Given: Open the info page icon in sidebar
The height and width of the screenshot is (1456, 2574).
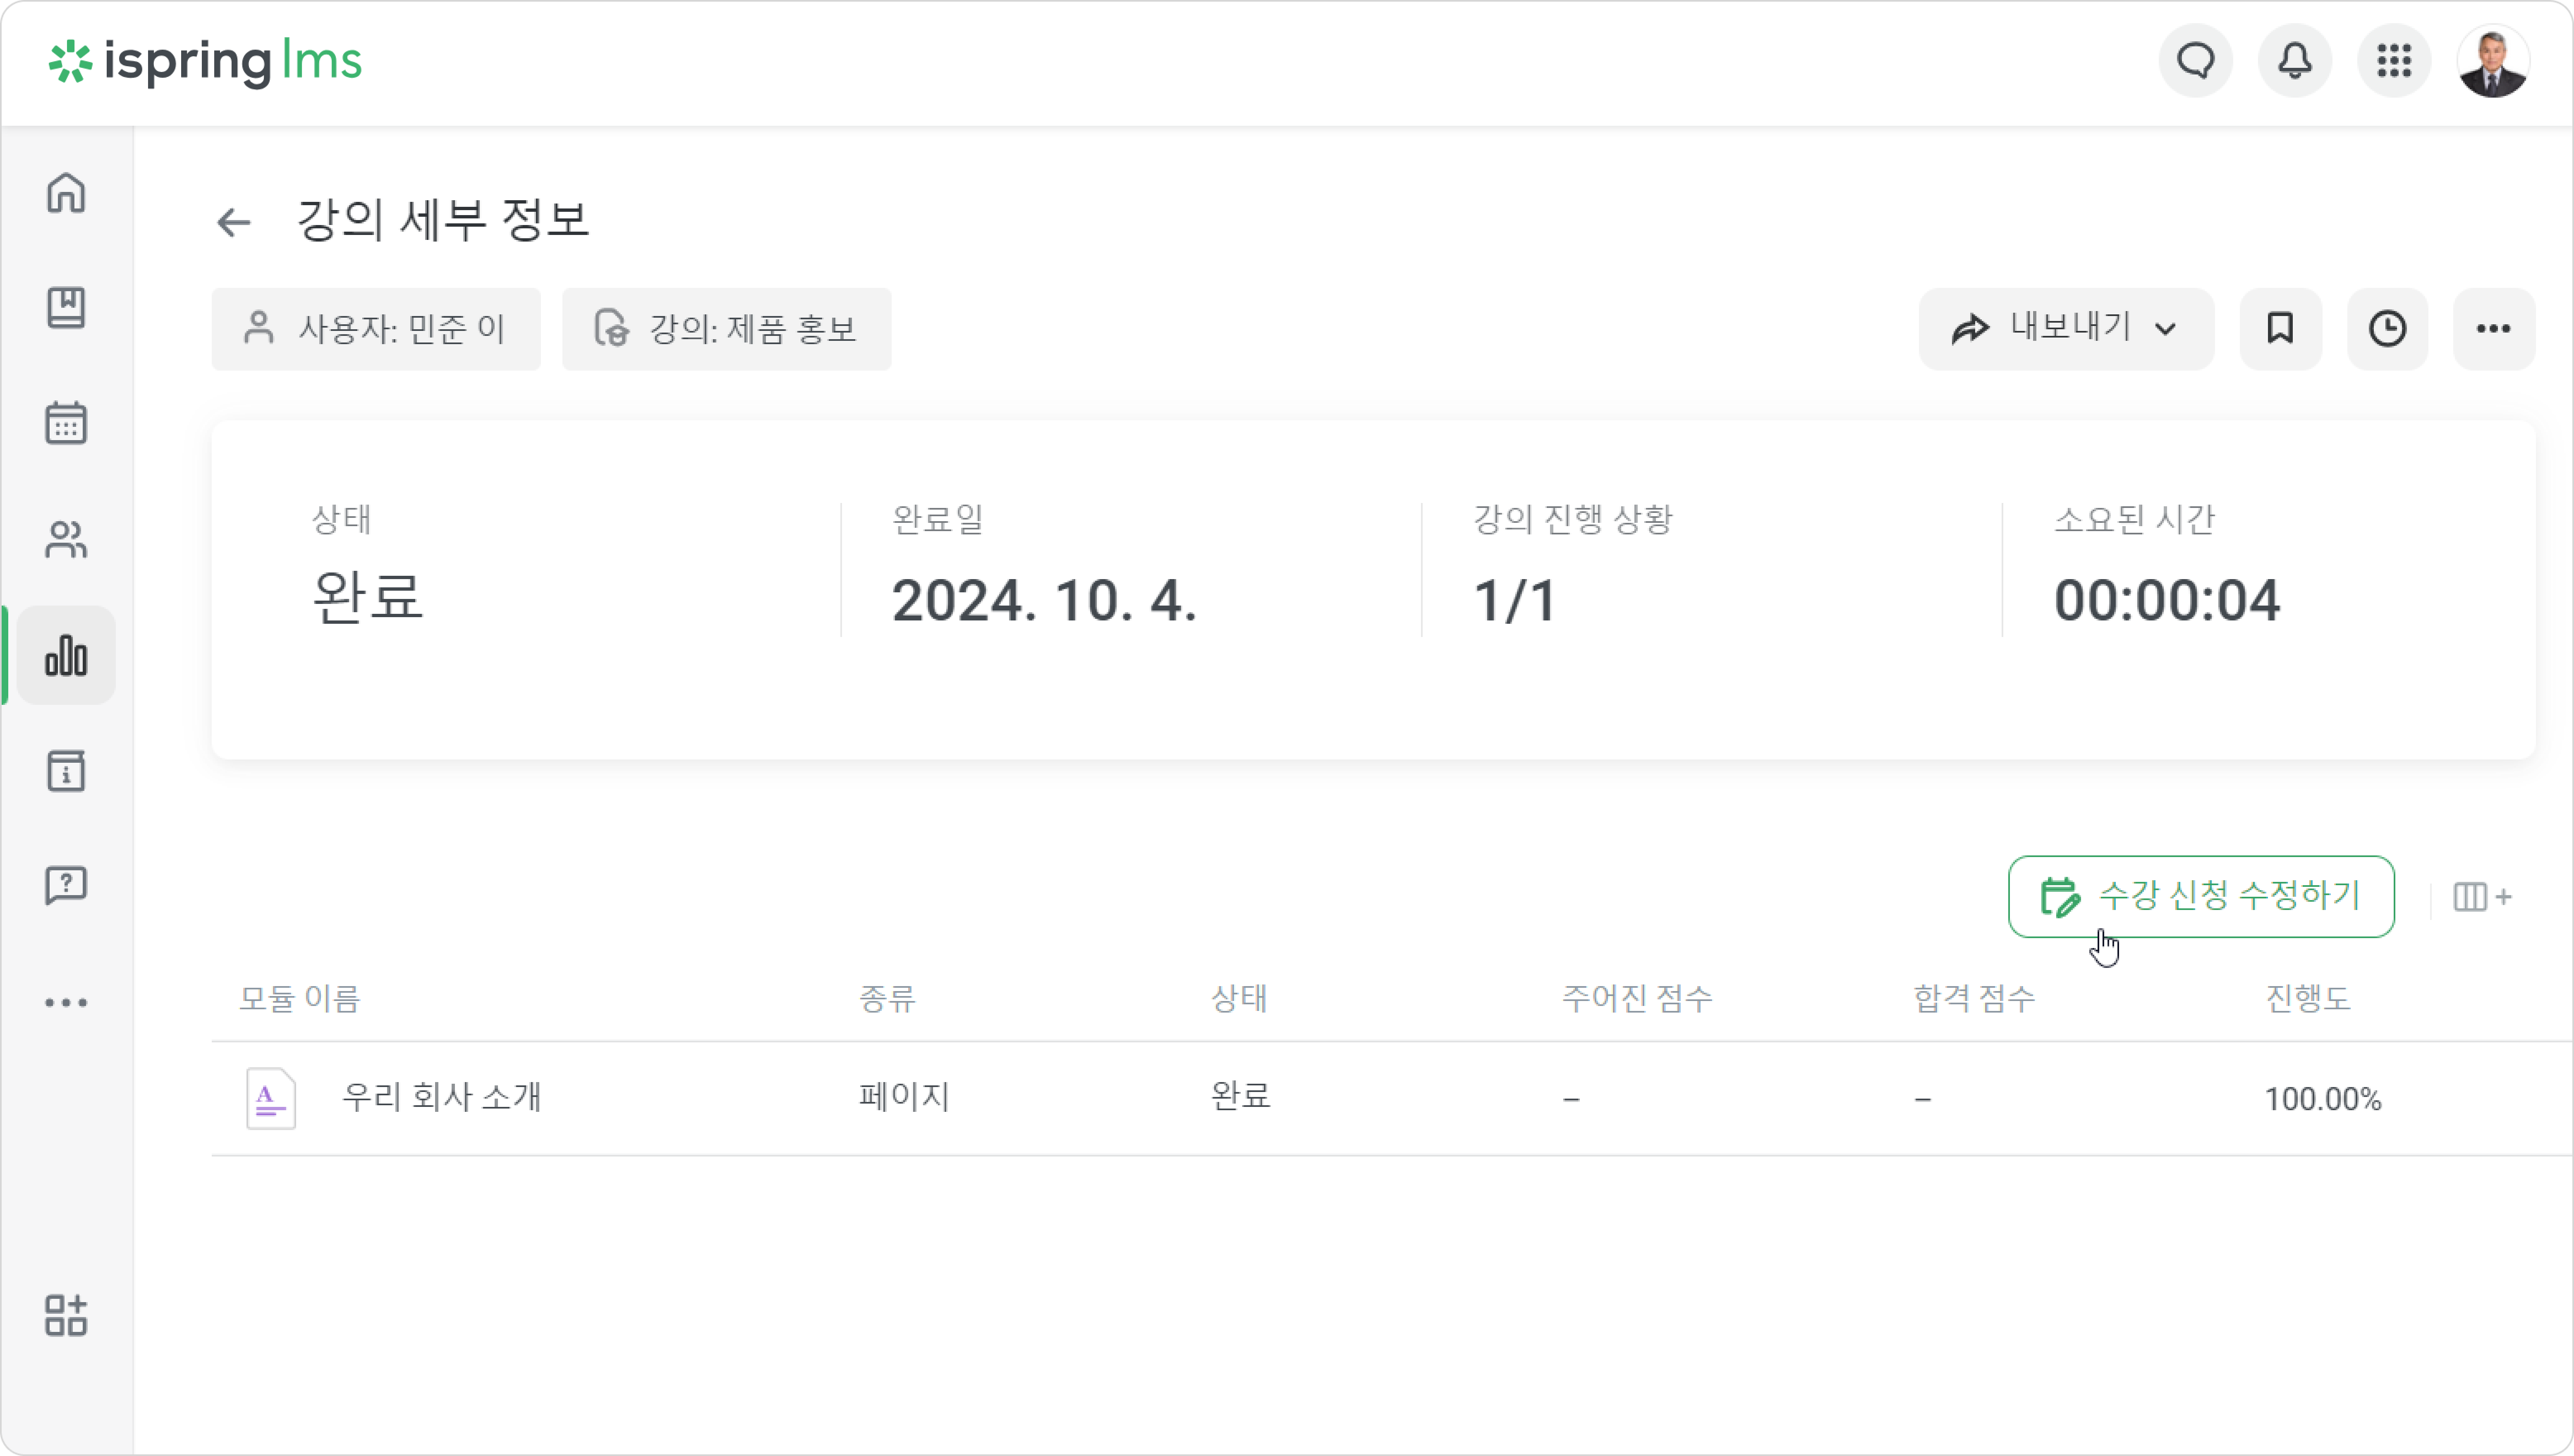Looking at the screenshot, I should coord(66,771).
